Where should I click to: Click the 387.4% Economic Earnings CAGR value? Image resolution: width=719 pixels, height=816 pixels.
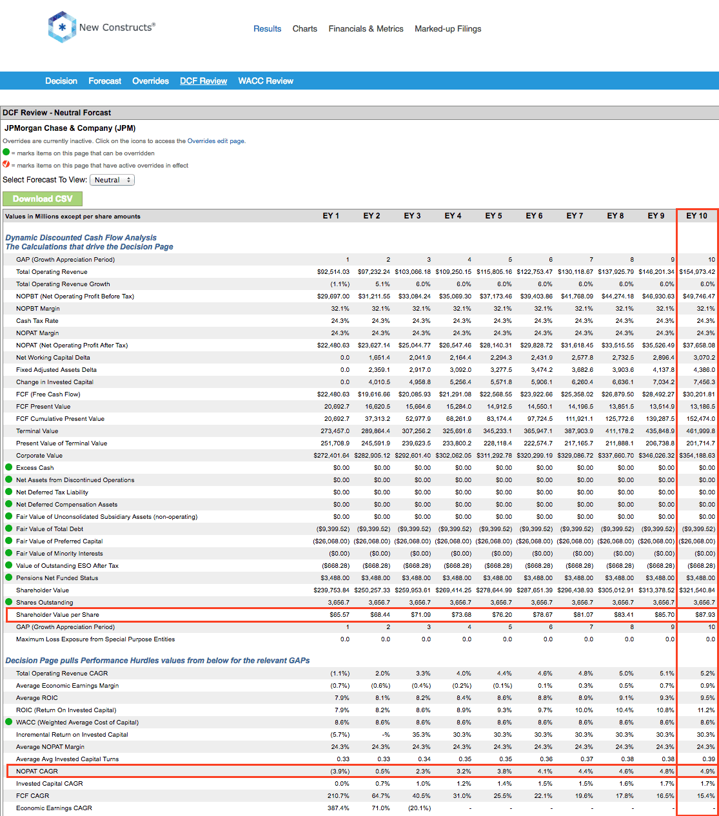click(x=339, y=808)
